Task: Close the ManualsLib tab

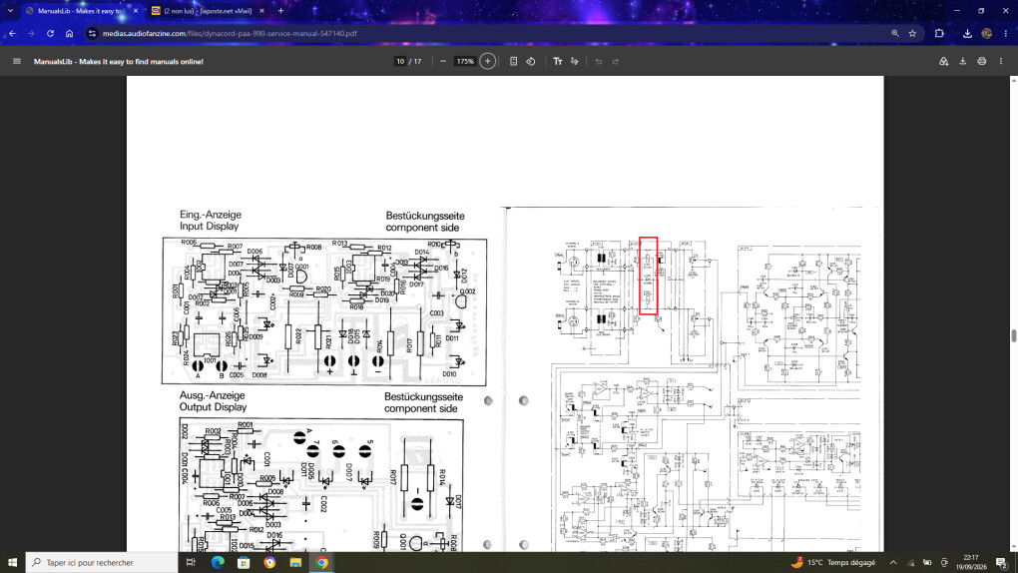Action: [x=135, y=11]
